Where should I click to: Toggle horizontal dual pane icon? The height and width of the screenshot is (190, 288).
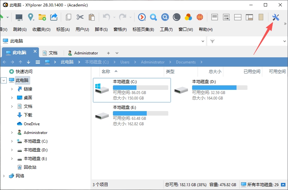tap(238, 17)
